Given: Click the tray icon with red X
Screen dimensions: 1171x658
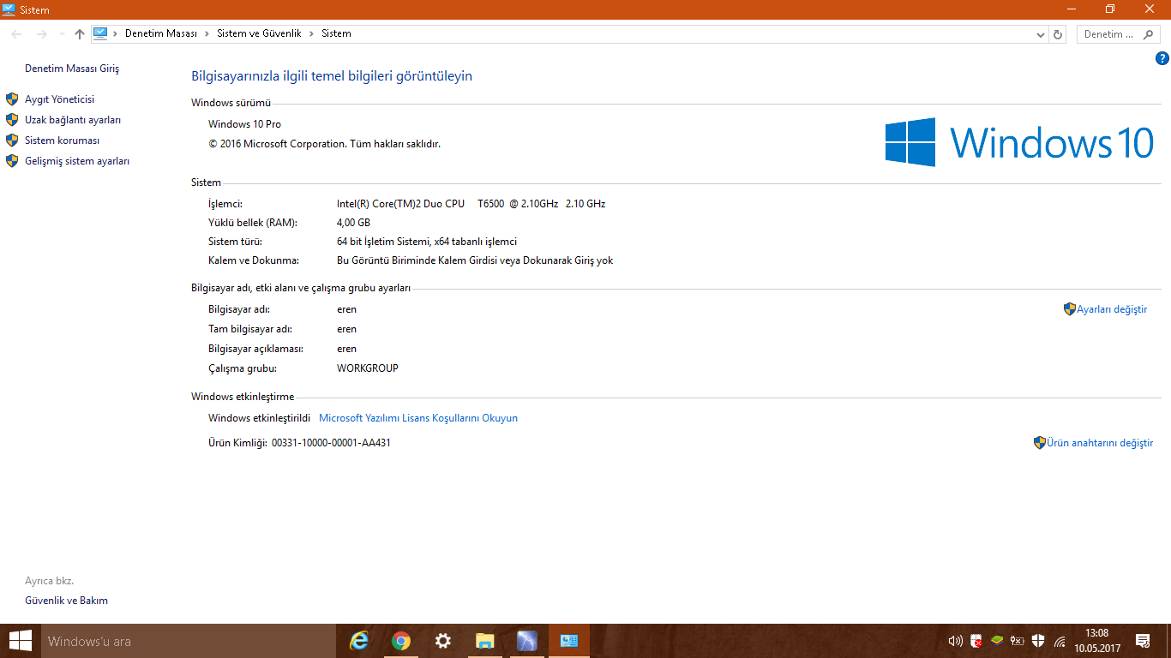Looking at the screenshot, I should pos(976,640).
